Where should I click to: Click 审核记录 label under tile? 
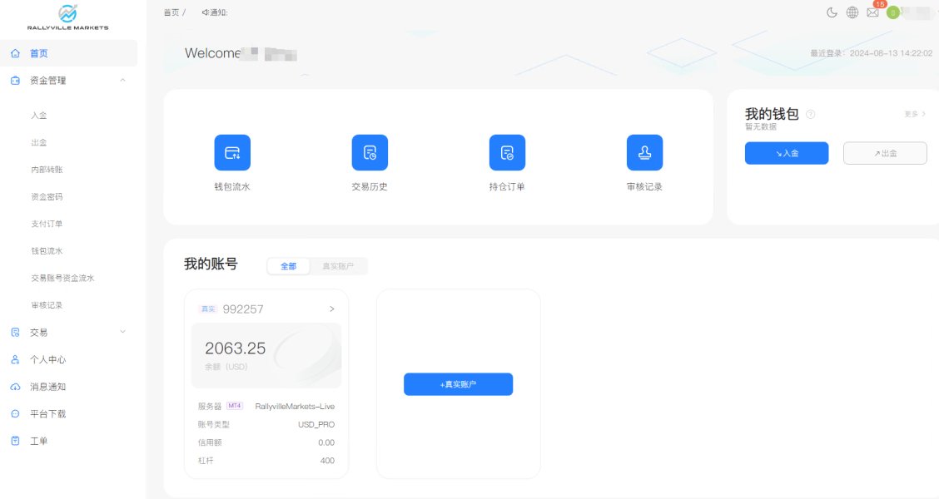point(644,186)
